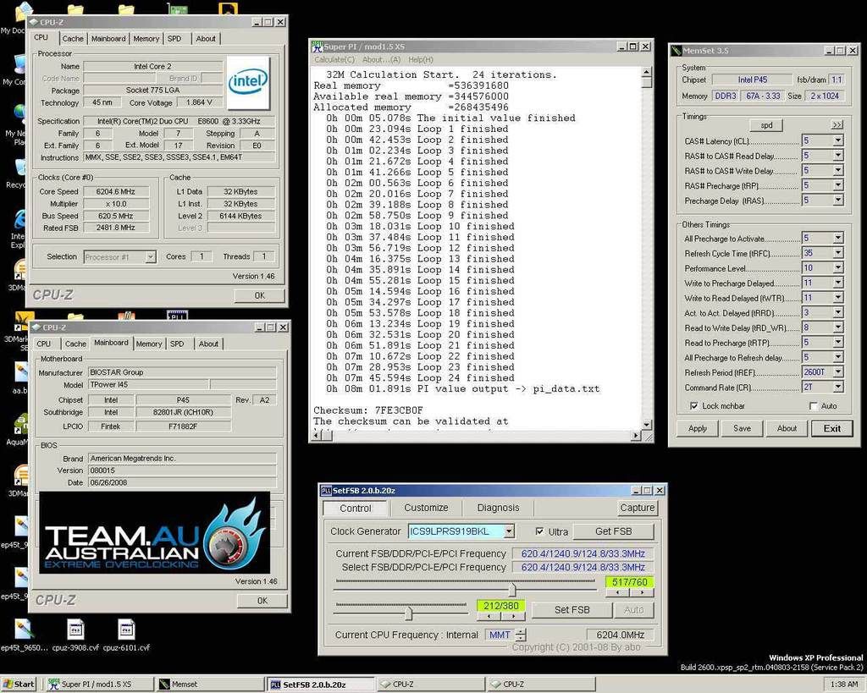Image resolution: width=867 pixels, height=693 pixels.
Task: Click OK in the Motherboard CPU-Z window
Action: coord(262,601)
